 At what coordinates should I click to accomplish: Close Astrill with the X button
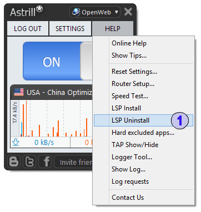point(128,12)
